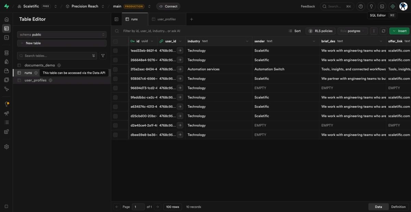
Task: Open the Home icon in sidebar
Action: (7, 19)
